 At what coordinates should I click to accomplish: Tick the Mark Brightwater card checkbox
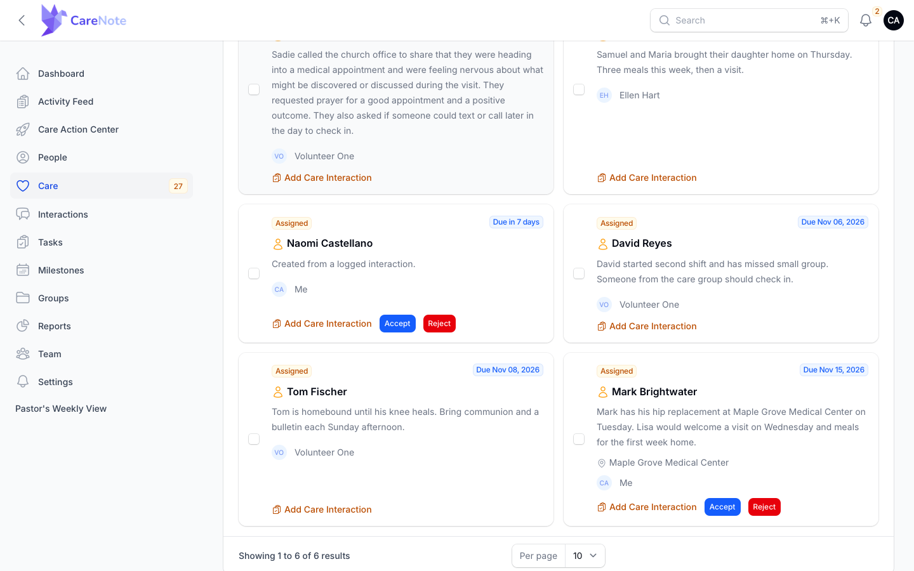579,439
